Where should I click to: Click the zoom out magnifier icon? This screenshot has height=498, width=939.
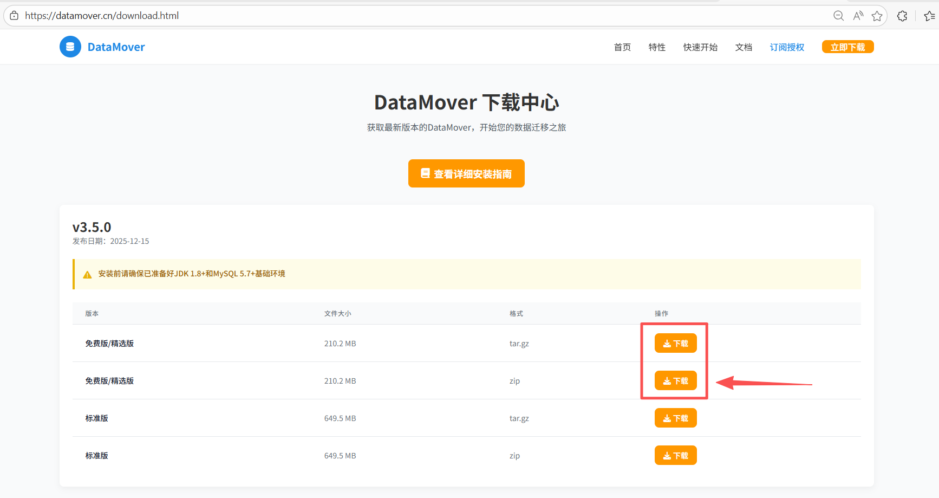(x=838, y=16)
